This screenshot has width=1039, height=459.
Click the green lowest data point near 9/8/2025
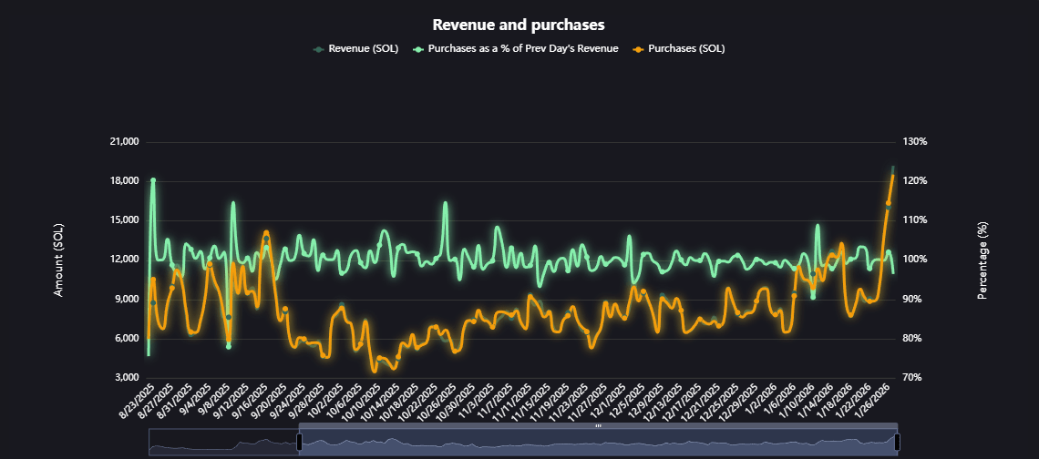[229, 346]
